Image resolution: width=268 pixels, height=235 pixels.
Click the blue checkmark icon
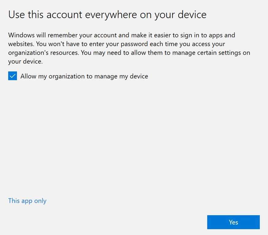coord(13,76)
